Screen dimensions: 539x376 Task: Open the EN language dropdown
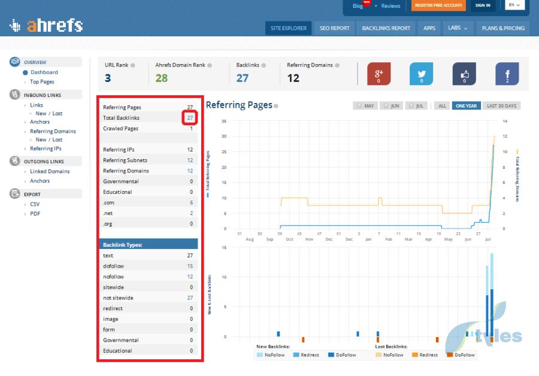(x=514, y=5)
